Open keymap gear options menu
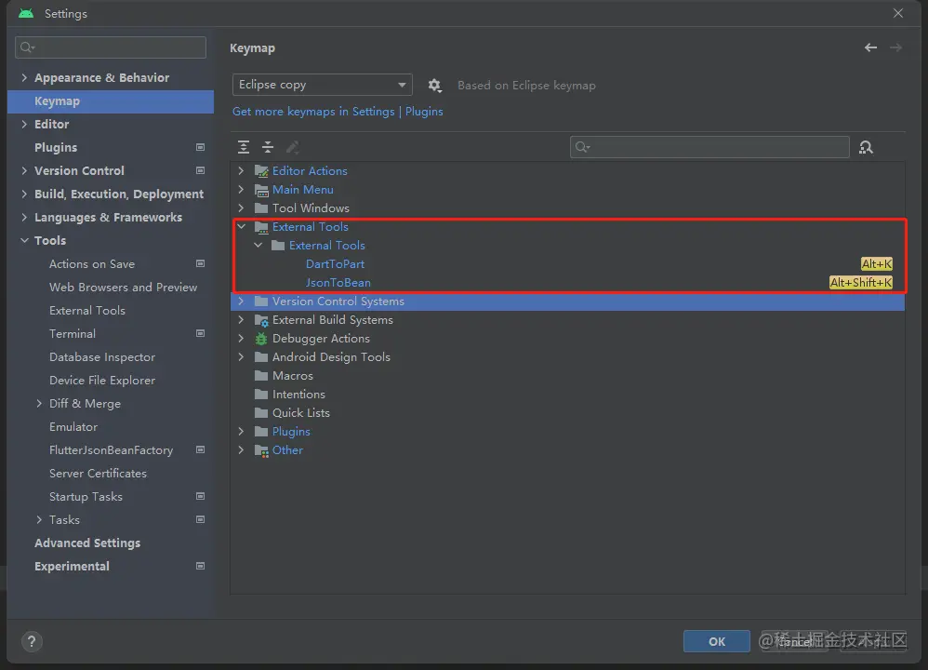This screenshot has height=670, width=928. [x=434, y=86]
